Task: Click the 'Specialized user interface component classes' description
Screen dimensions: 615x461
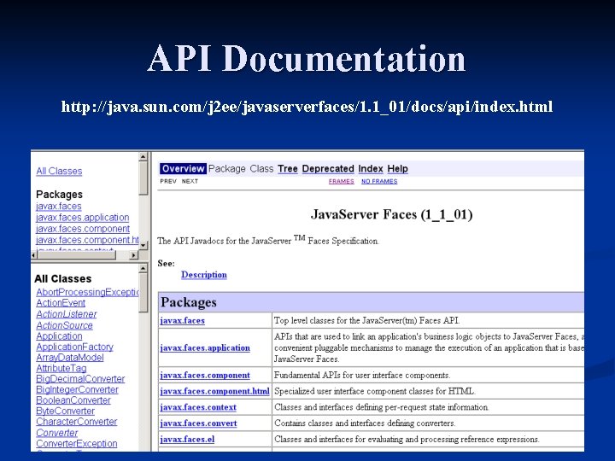Action: [375, 391]
